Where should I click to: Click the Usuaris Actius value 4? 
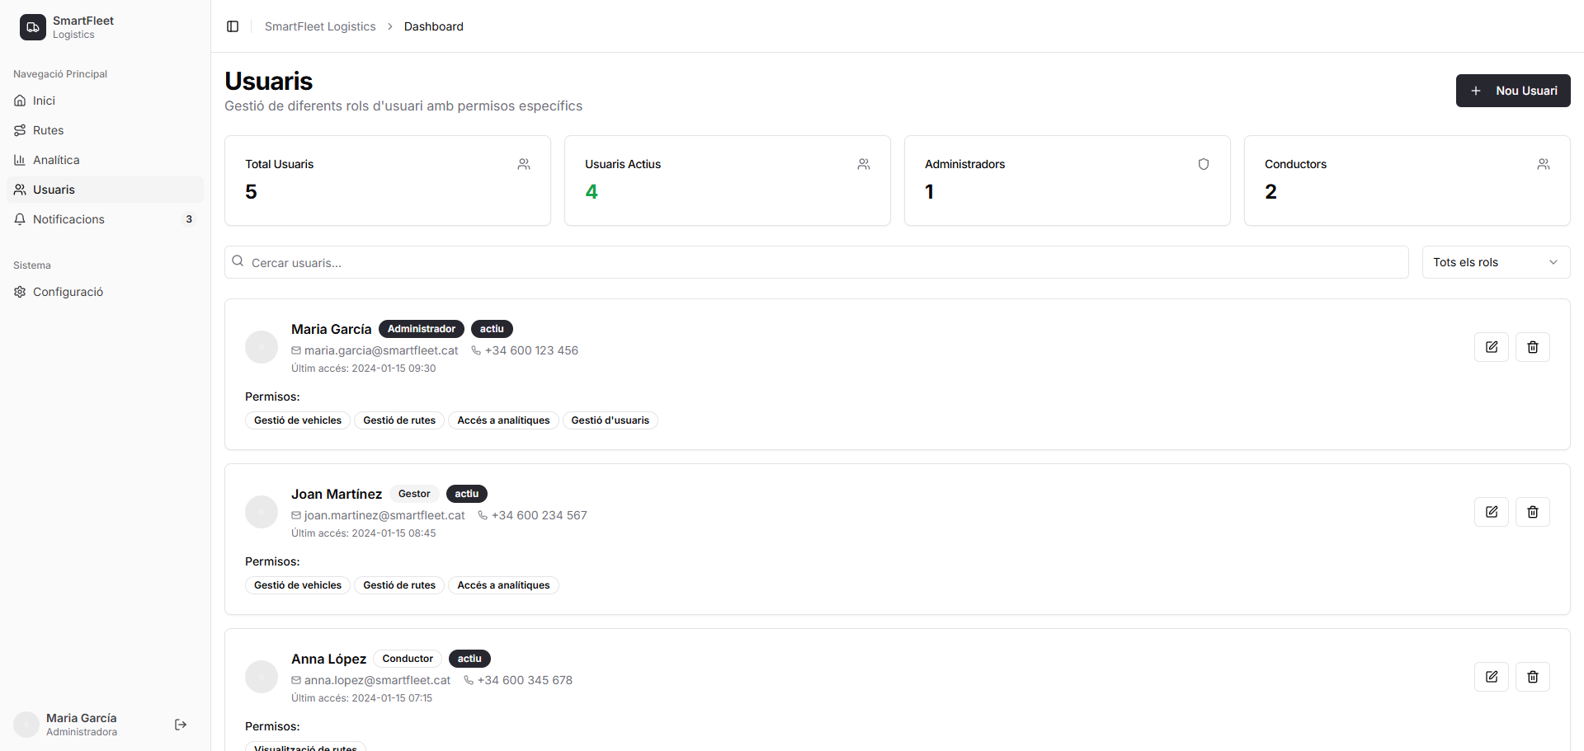[x=592, y=192]
